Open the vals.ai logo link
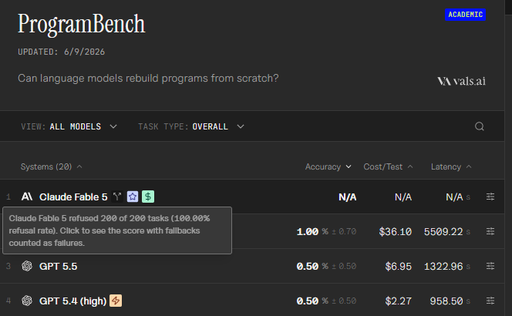The width and height of the screenshot is (512, 316). click(461, 81)
